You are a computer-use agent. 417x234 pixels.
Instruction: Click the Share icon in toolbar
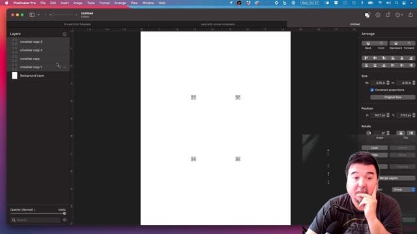point(410,15)
